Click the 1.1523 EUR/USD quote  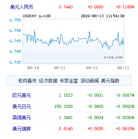pos(66,95)
